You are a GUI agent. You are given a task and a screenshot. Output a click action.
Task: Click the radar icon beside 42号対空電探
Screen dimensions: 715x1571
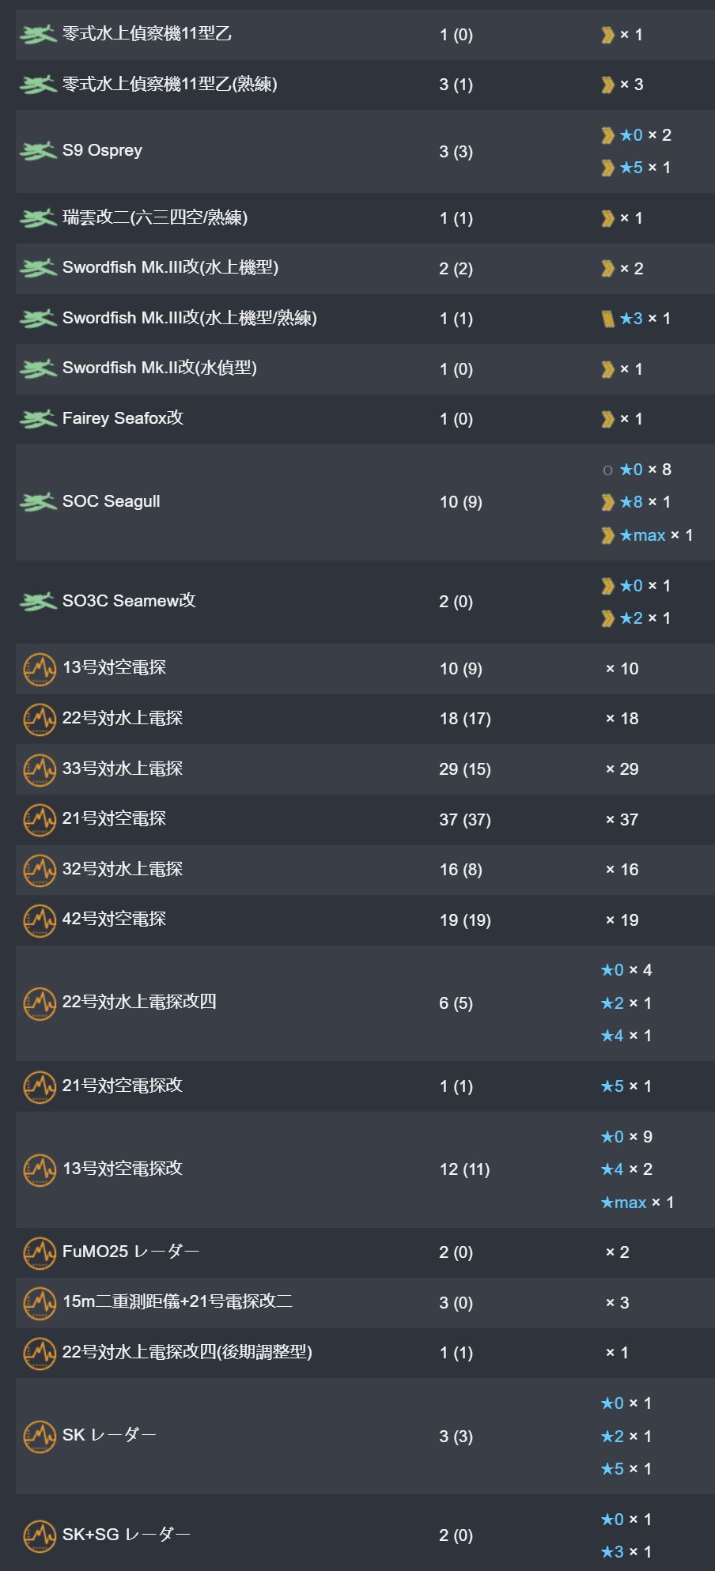pos(40,920)
